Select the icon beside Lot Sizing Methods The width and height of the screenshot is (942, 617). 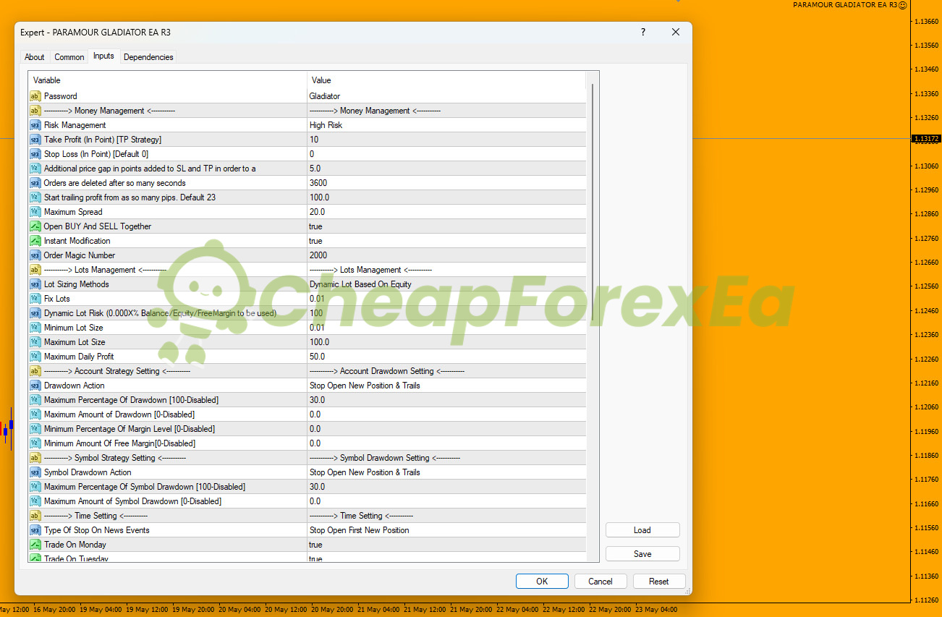coord(35,284)
